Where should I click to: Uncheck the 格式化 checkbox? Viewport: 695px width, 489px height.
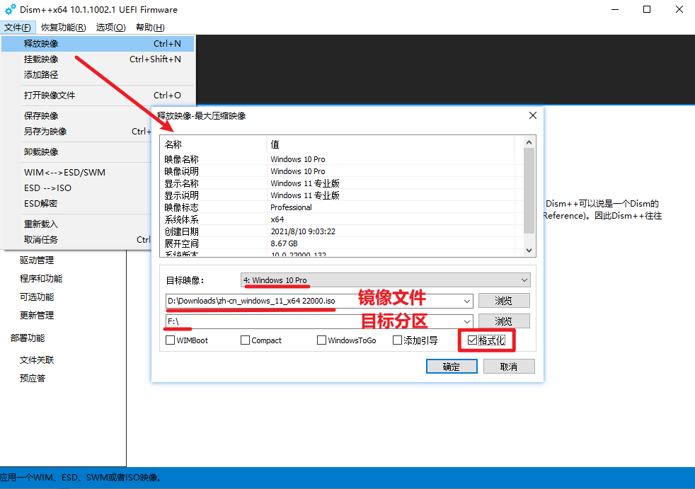click(x=472, y=340)
